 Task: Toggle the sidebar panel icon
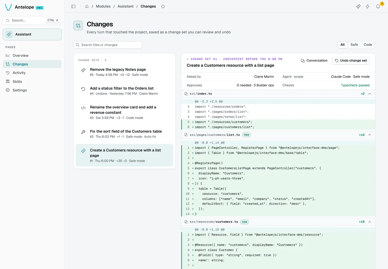coord(73,6)
